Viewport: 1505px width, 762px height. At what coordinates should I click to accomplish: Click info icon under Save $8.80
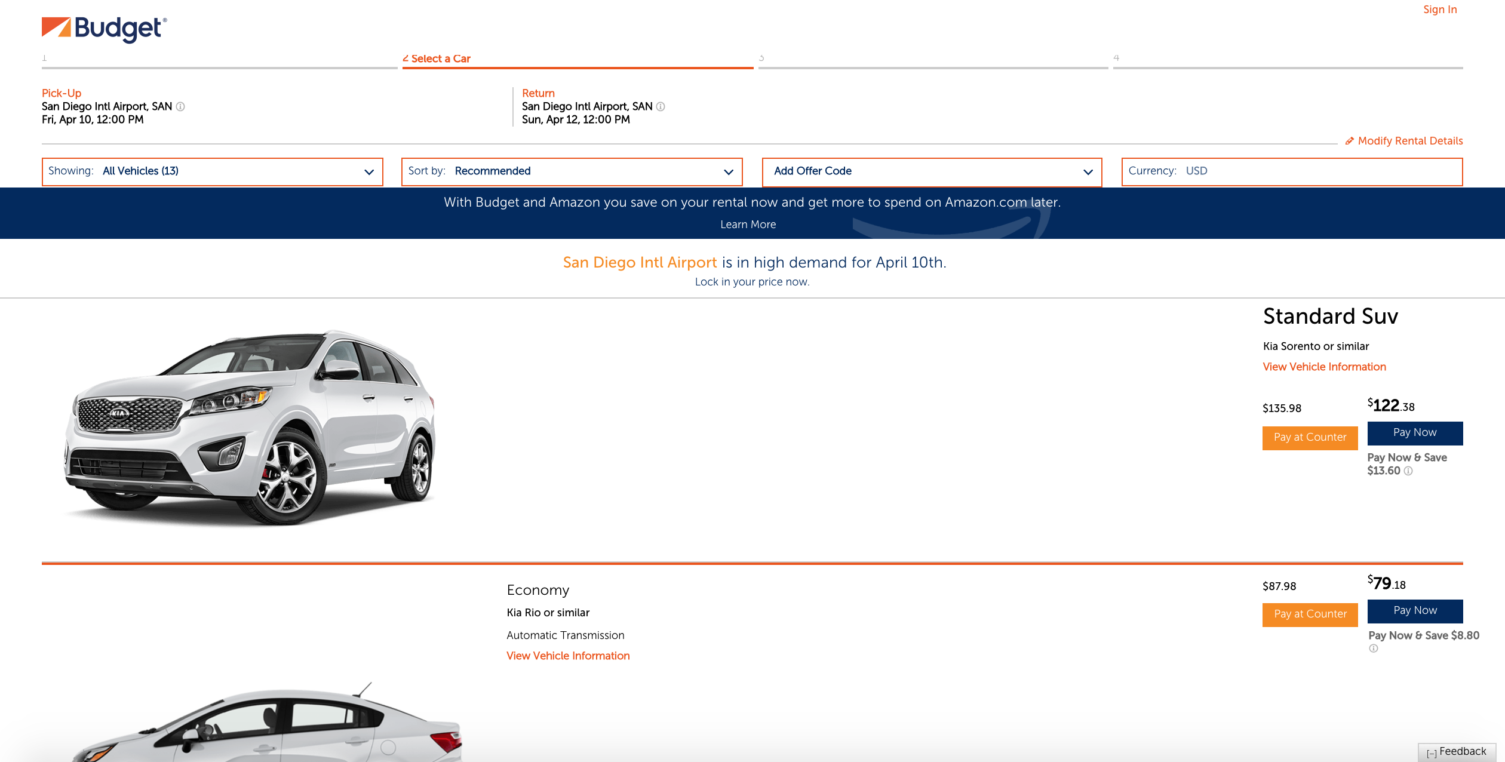click(x=1374, y=649)
